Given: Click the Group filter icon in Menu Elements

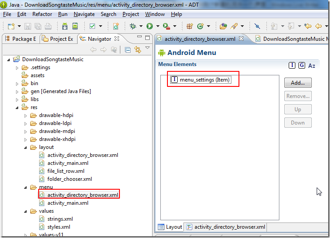Looking at the screenshot, I should pyautogui.click(x=302, y=65).
